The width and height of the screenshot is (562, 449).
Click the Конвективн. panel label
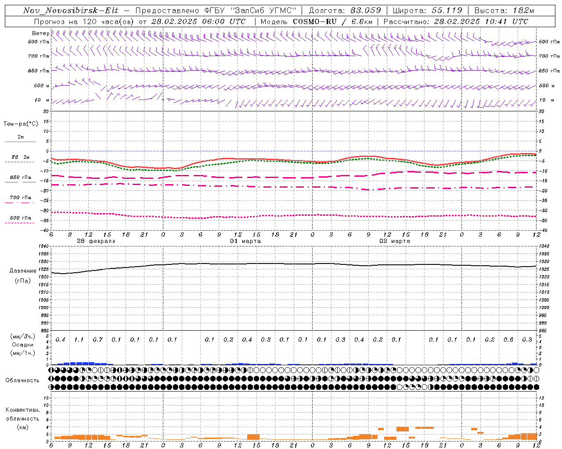[23, 410]
